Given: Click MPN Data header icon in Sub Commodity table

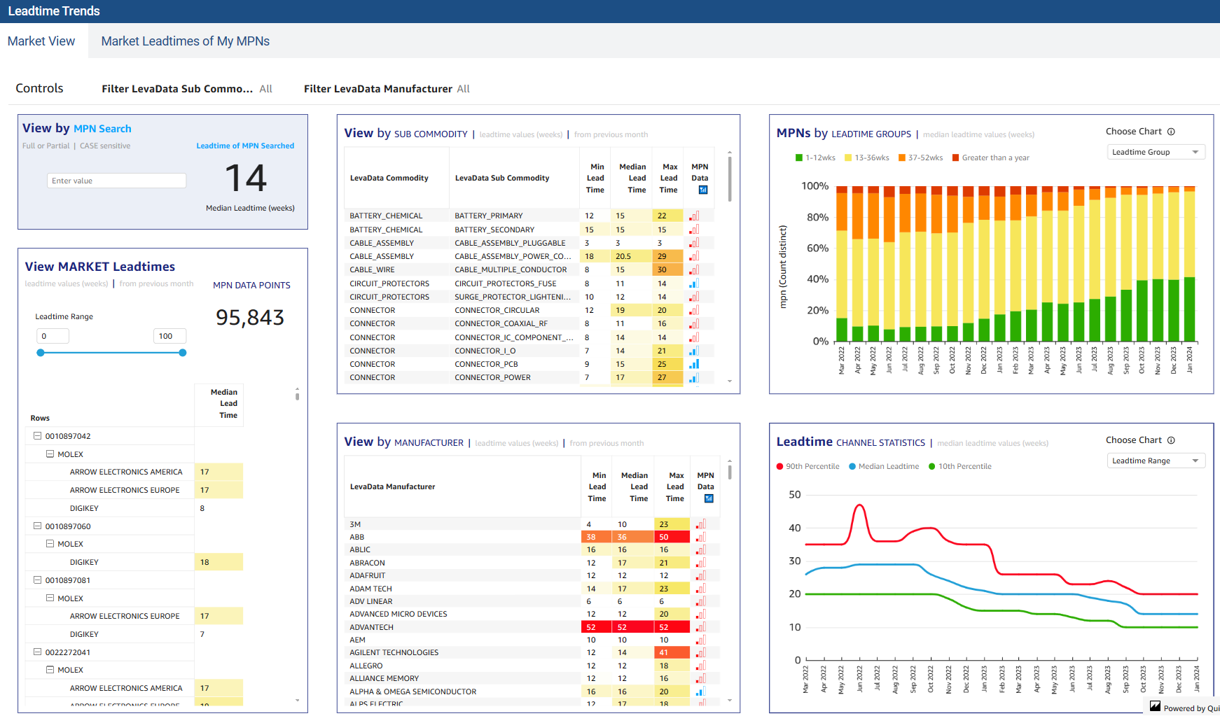Looking at the screenshot, I should (703, 190).
